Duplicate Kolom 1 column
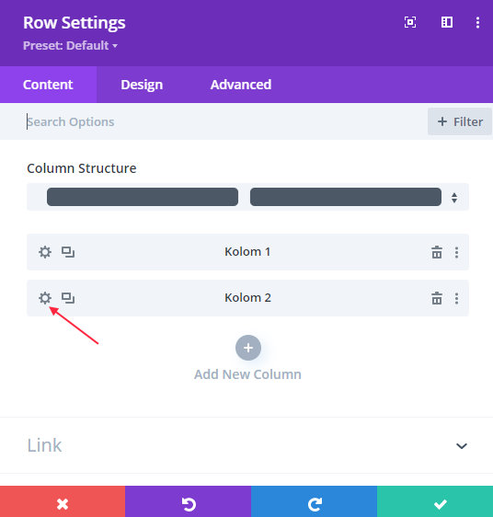 pos(68,252)
